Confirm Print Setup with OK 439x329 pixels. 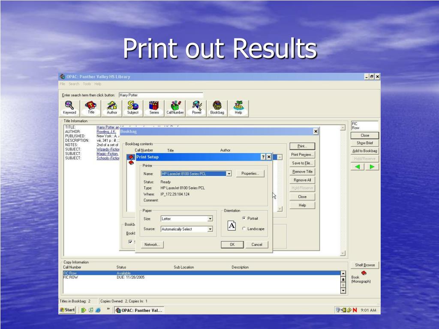pos(232,245)
